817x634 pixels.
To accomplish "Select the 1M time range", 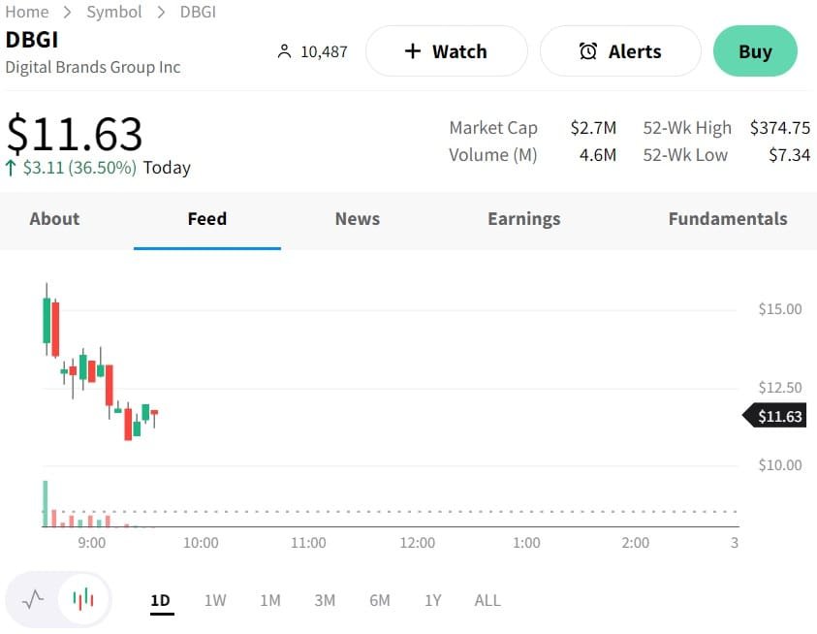I will tap(270, 600).
